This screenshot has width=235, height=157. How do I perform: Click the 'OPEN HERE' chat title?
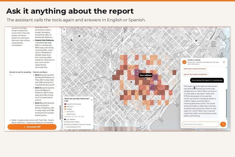[x=194, y=60]
